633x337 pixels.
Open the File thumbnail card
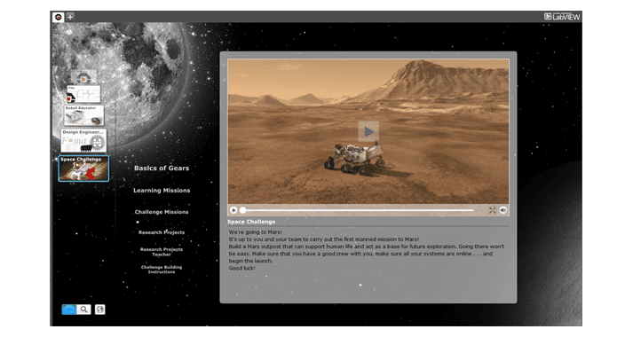click(83, 94)
